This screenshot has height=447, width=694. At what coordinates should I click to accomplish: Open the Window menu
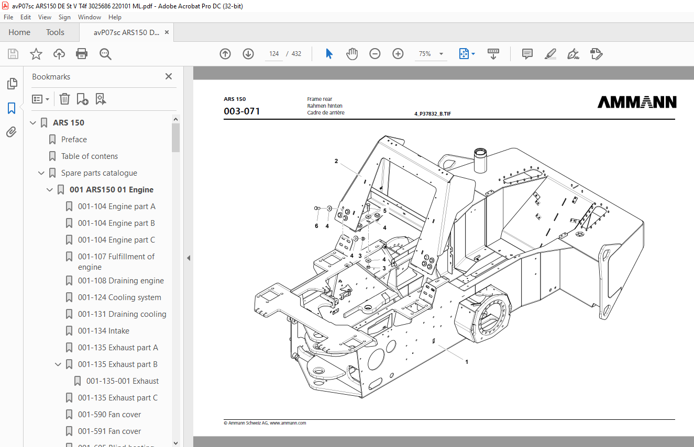(x=90, y=17)
